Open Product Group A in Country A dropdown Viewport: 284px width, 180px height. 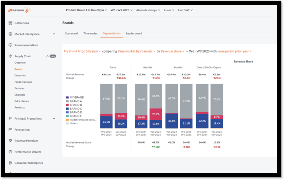pyautogui.click(x=86, y=10)
